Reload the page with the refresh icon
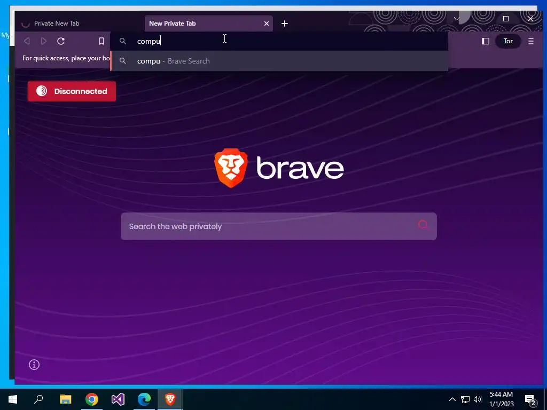This screenshot has height=410, width=547. tap(61, 41)
